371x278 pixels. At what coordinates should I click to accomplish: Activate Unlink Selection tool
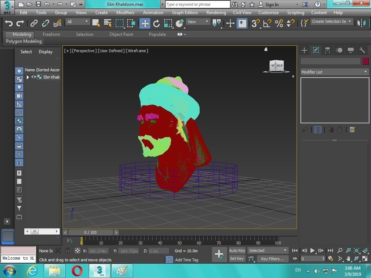pyautogui.click(x=45, y=23)
